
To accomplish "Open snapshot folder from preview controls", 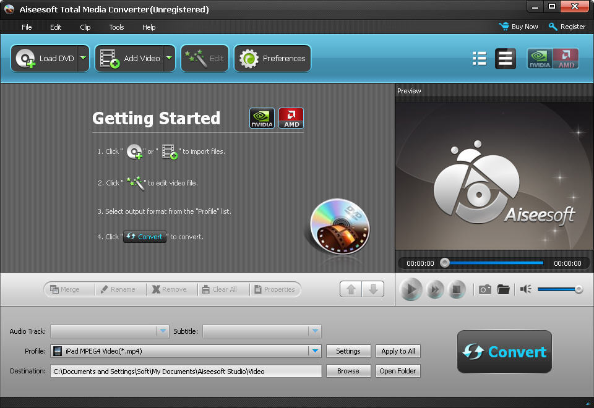I will (503, 289).
